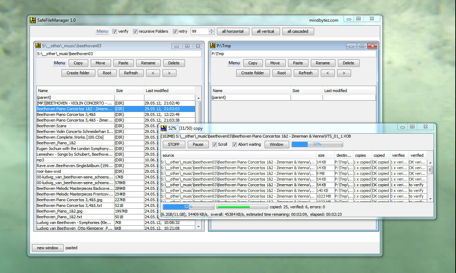Increase the retry count with the up arrow
The height and width of the screenshot is (273, 456).
click(x=211, y=29)
